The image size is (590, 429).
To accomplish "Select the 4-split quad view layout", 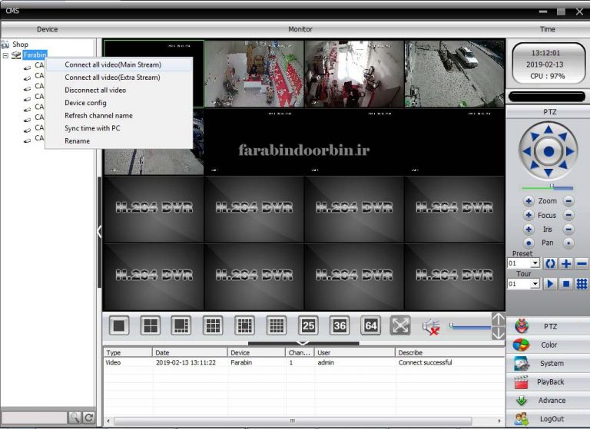I will 151,325.
